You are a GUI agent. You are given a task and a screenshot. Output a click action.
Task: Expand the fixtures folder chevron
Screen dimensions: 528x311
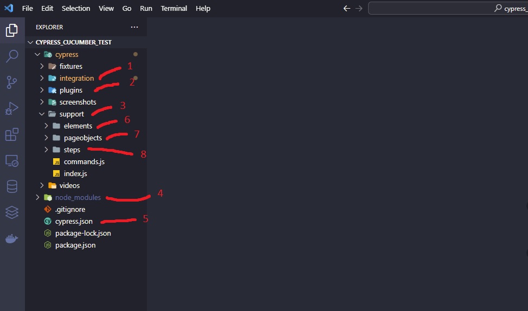[42, 66]
